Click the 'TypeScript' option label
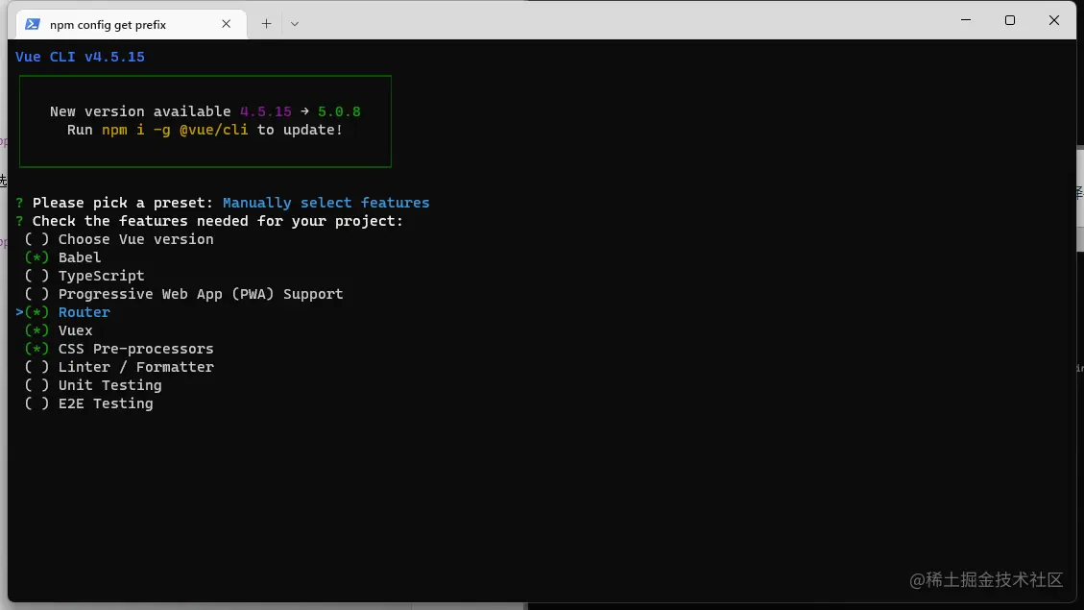This screenshot has width=1084, height=610. click(102, 276)
